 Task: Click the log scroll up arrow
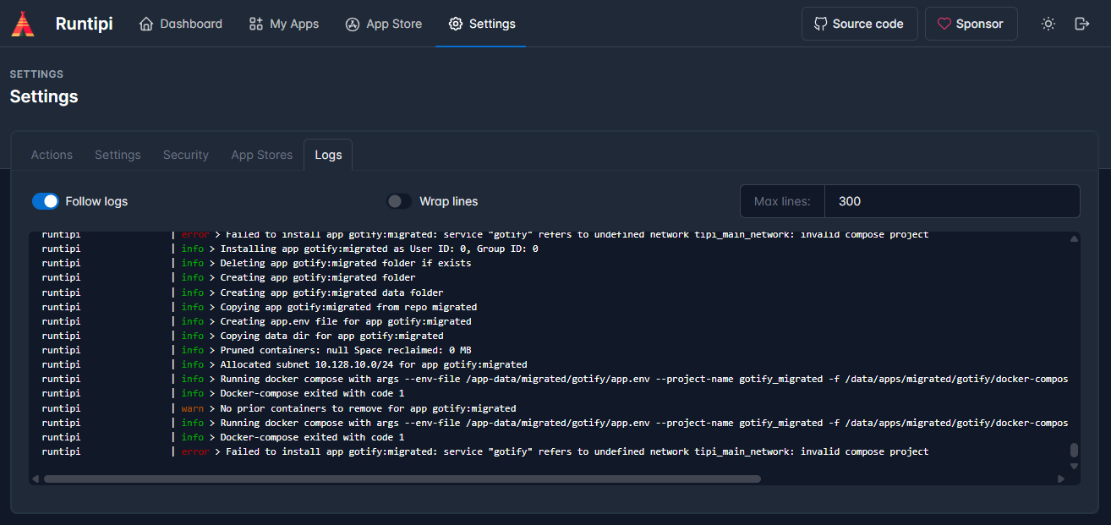coord(1074,239)
